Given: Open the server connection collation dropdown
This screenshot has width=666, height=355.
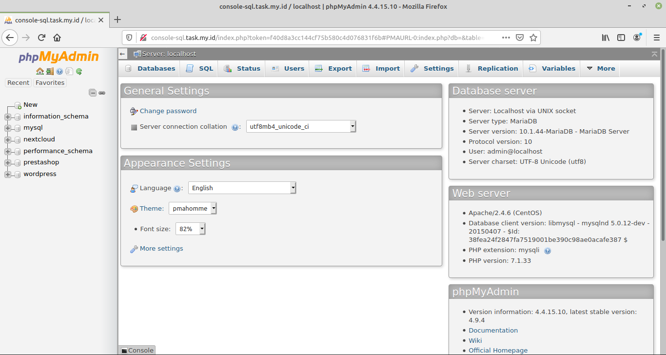Looking at the screenshot, I should [301, 126].
